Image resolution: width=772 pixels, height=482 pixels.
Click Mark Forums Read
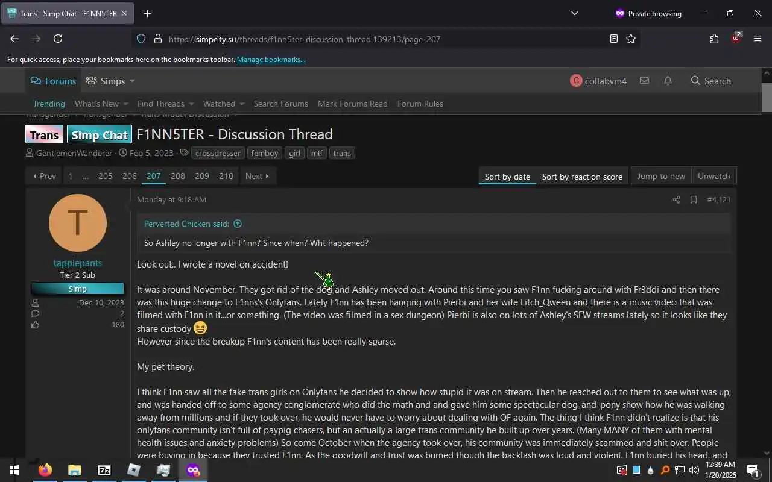(352, 104)
